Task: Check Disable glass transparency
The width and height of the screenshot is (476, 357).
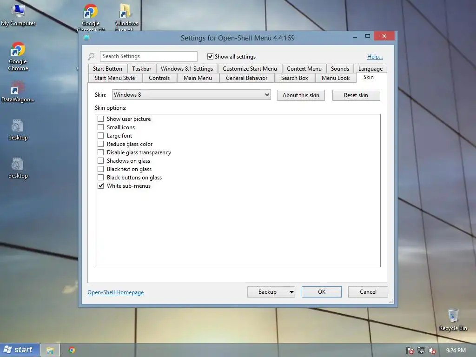Action: pyautogui.click(x=100, y=152)
